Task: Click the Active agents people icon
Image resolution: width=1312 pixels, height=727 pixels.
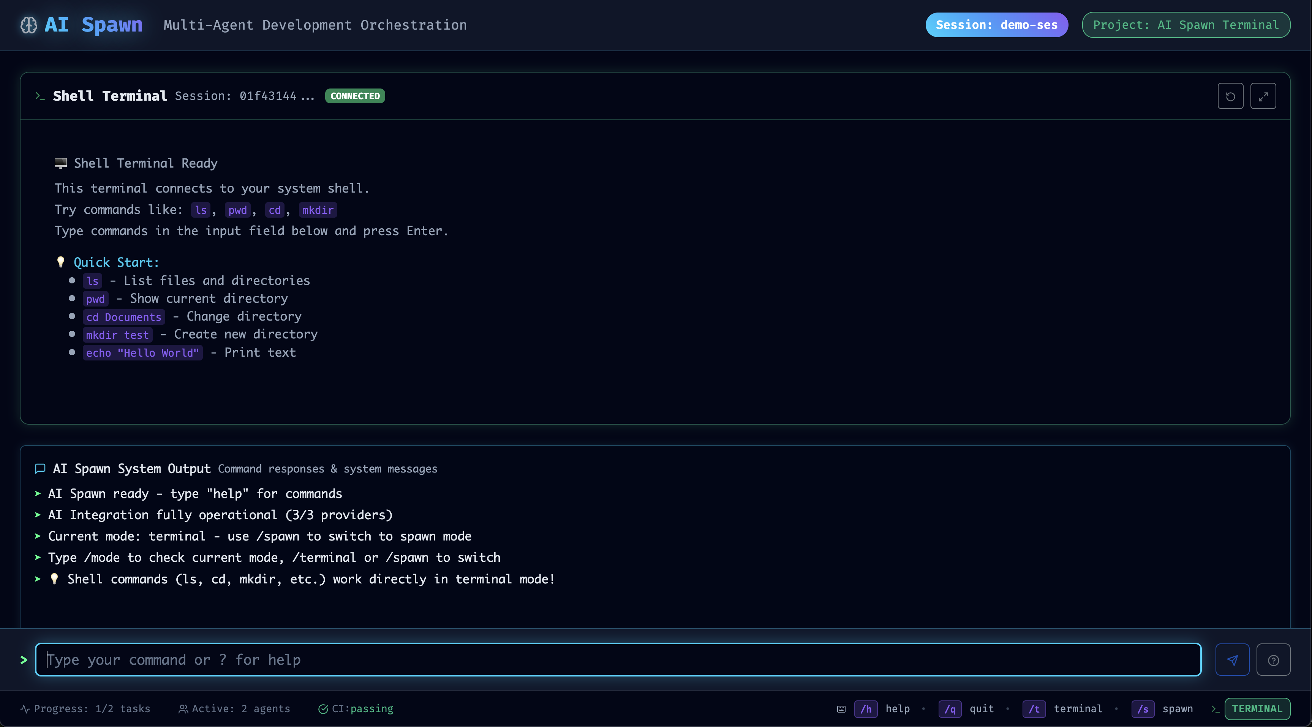Action: tap(183, 709)
